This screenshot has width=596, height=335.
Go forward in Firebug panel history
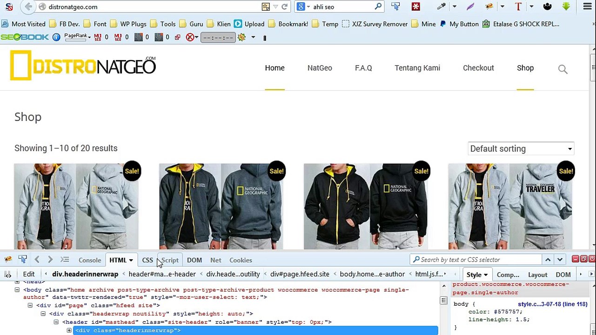[x=50, y=260]
